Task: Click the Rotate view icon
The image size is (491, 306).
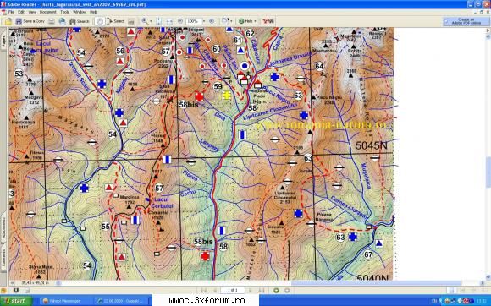Action: point(225,21)
